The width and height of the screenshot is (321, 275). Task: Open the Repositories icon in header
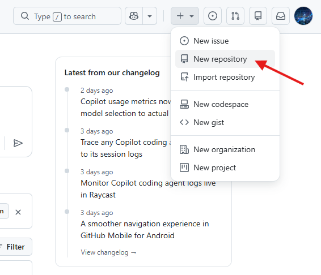(x=258, y=16)
